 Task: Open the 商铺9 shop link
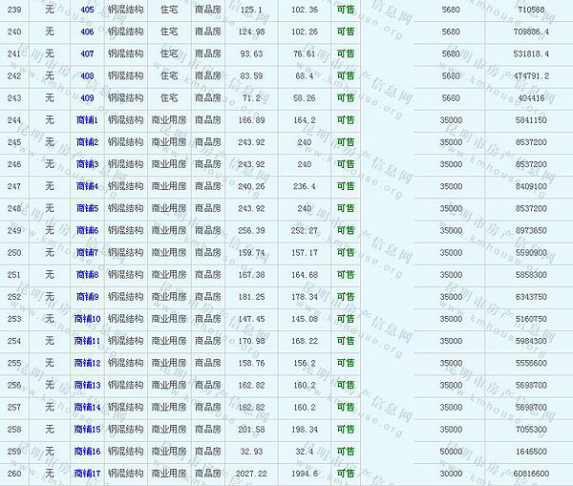87,296
